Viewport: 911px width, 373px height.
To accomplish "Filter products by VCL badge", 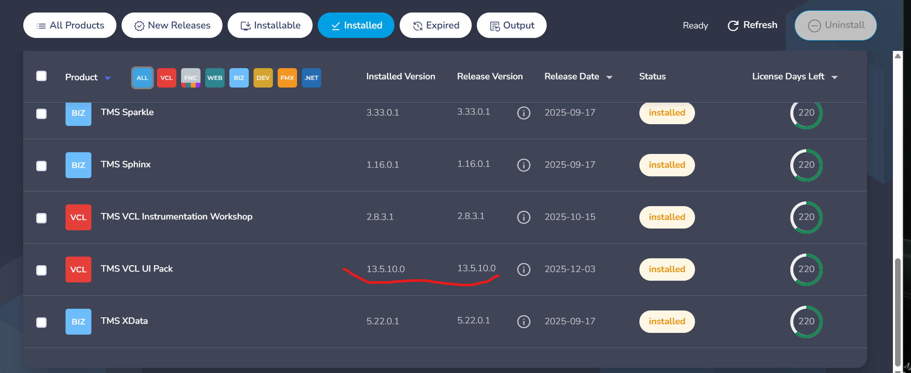I will (166, 78).
